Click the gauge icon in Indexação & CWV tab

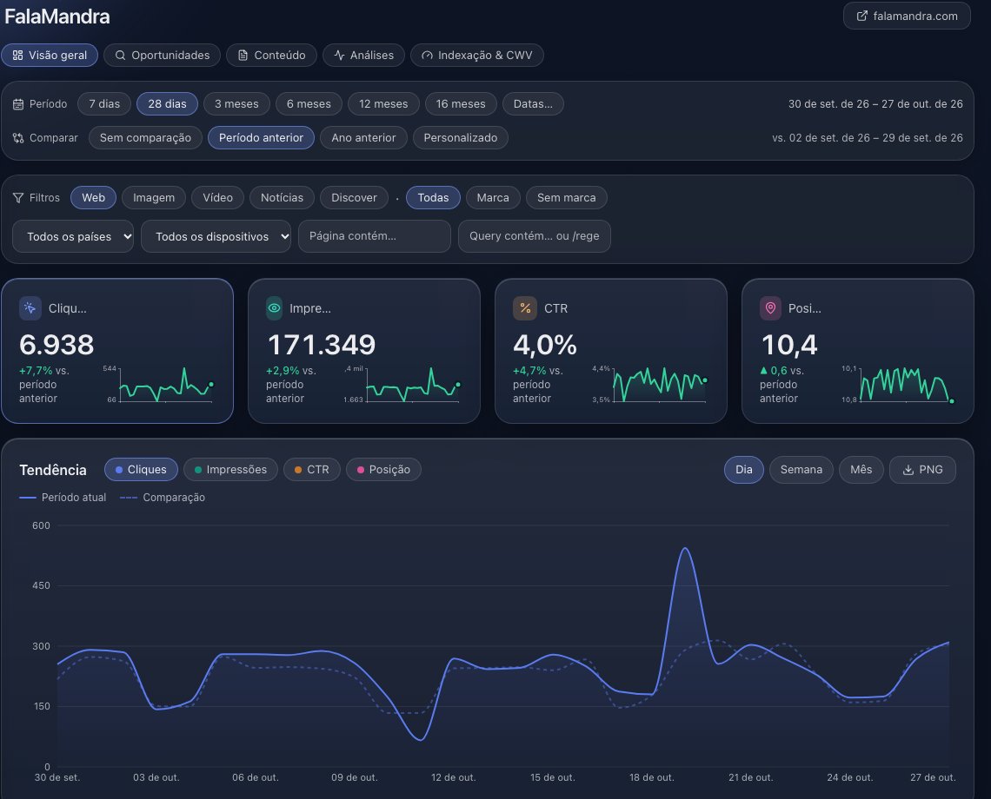coord(427,55)
